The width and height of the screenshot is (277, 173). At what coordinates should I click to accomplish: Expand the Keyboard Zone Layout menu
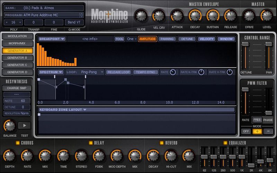point(63,110)
